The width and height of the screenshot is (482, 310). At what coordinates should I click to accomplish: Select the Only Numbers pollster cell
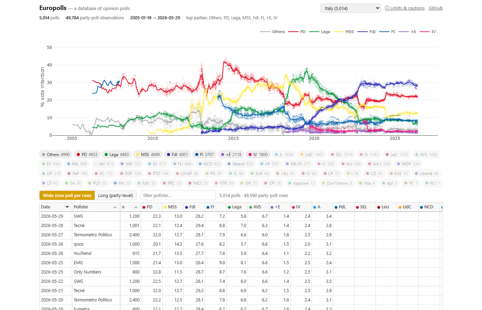click(96, 272)
